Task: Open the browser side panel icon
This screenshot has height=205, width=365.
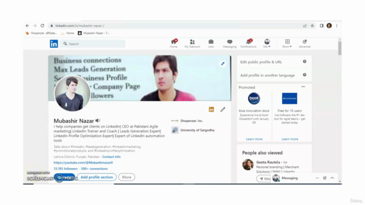Action: tap(322, 26)
